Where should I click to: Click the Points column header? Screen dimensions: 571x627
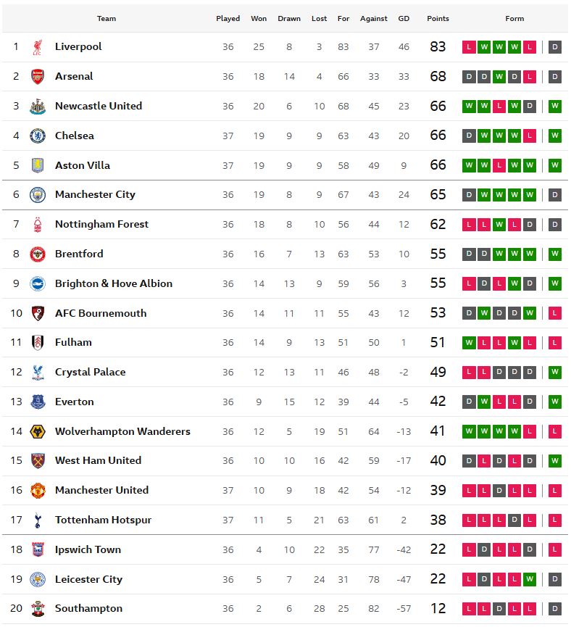[438, 18]
